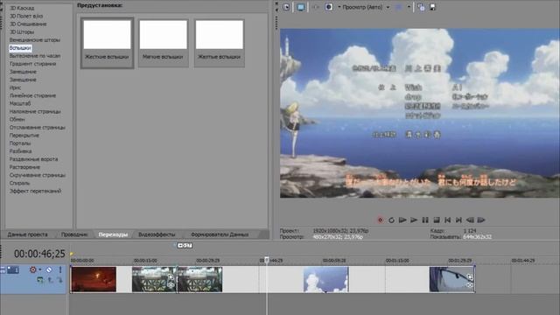Select the blue sky cloud clip on timeline
Viewport: 560px width, 315px height.
325,279
